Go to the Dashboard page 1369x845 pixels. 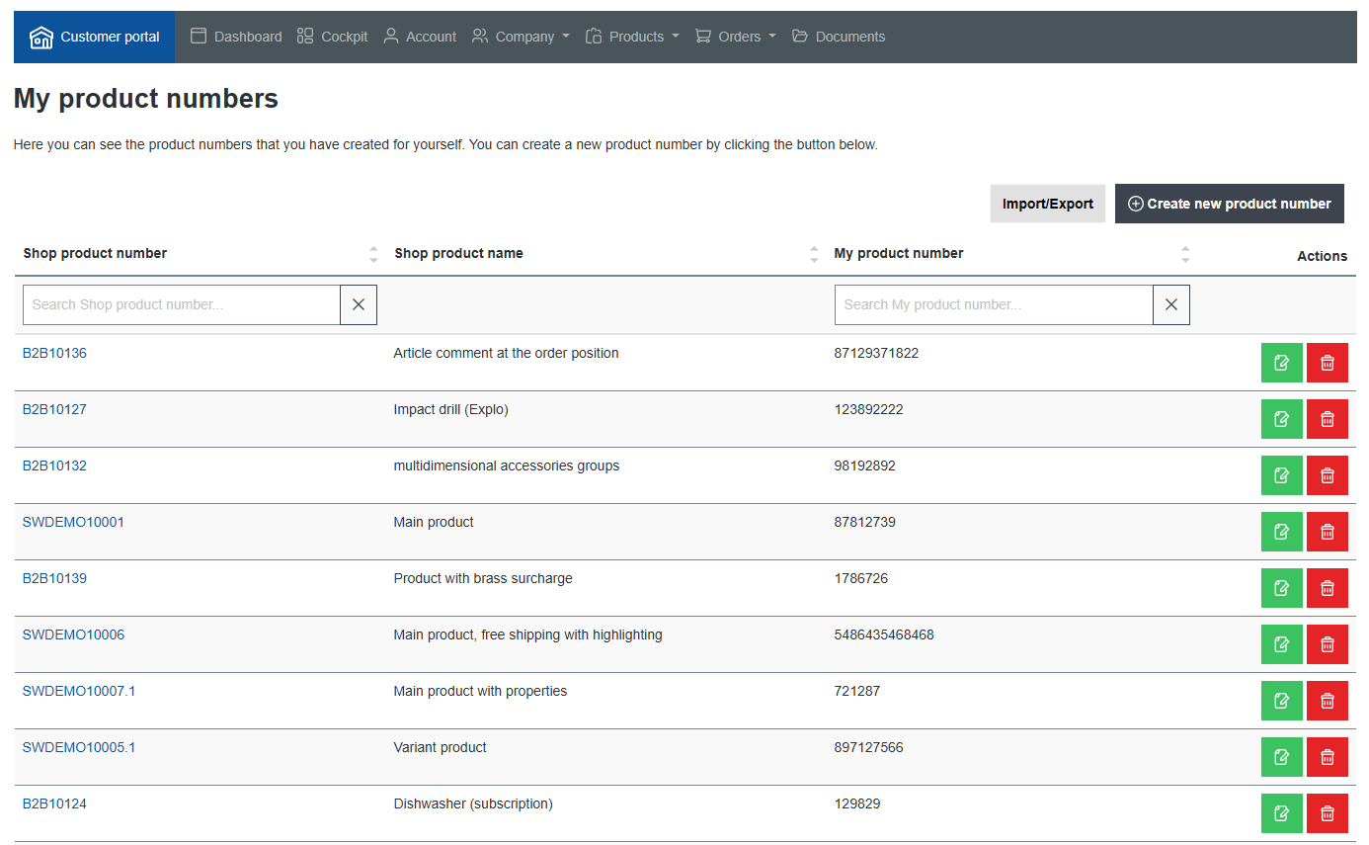(x=236, y=37)
